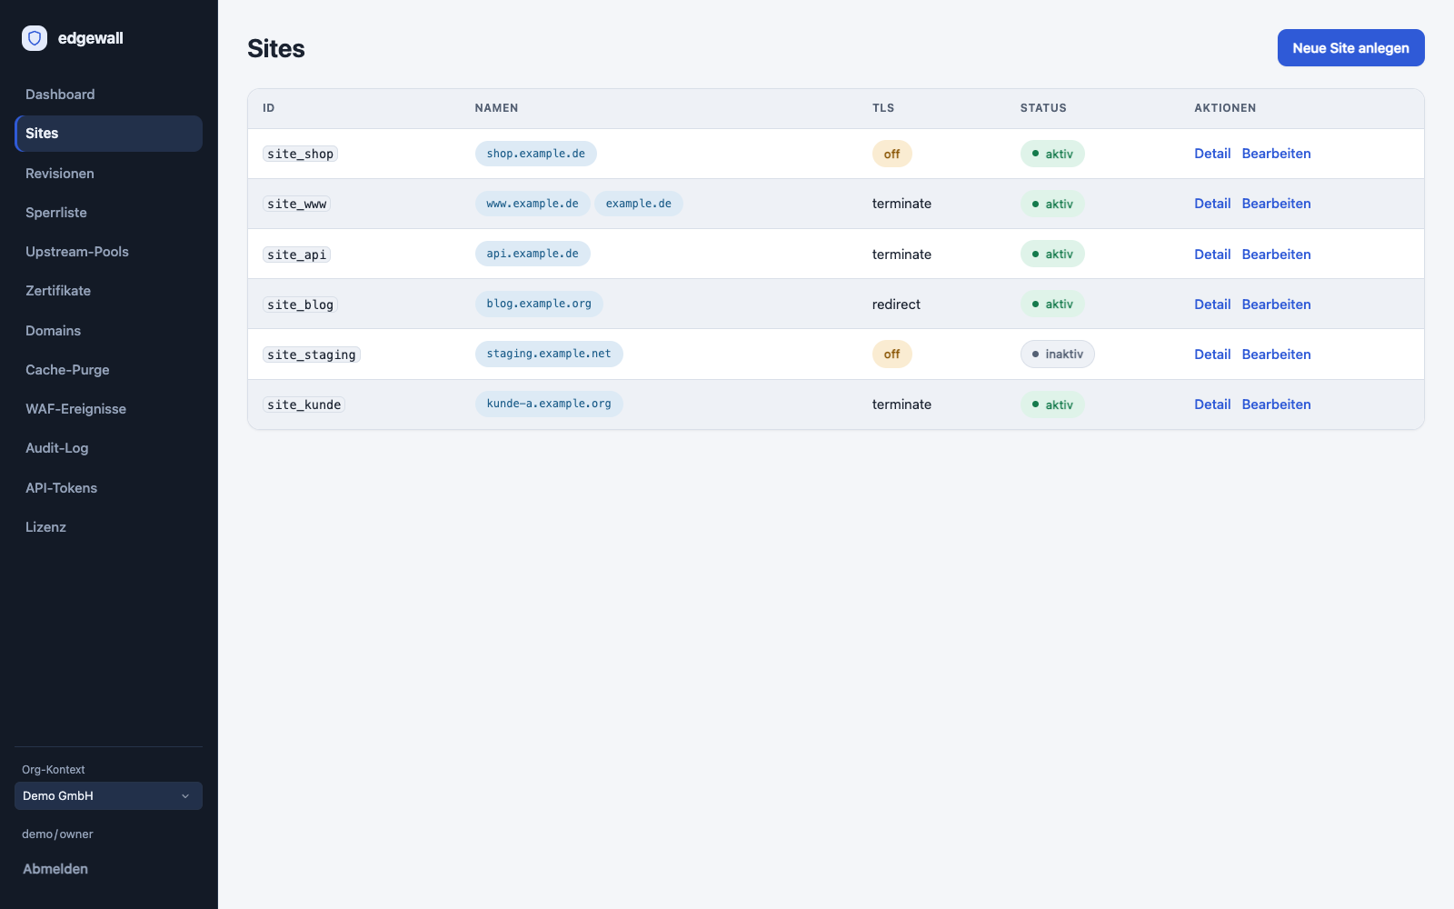Click the site_shop ID cell
The width and height of the screenshot is (1454, 909).
coord(300,154)
